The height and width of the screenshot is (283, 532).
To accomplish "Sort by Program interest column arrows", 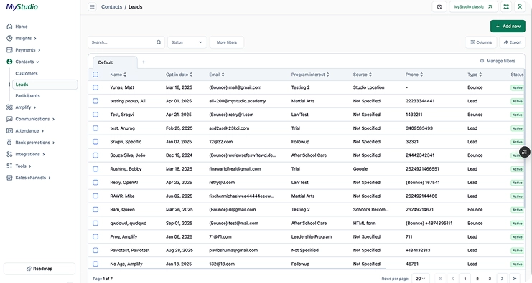I will 328,75.
